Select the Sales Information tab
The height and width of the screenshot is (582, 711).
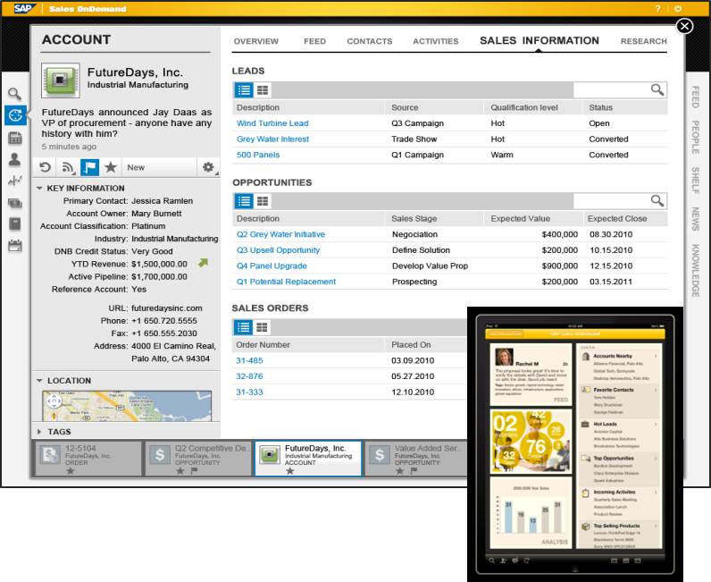[x=540, y=40]
